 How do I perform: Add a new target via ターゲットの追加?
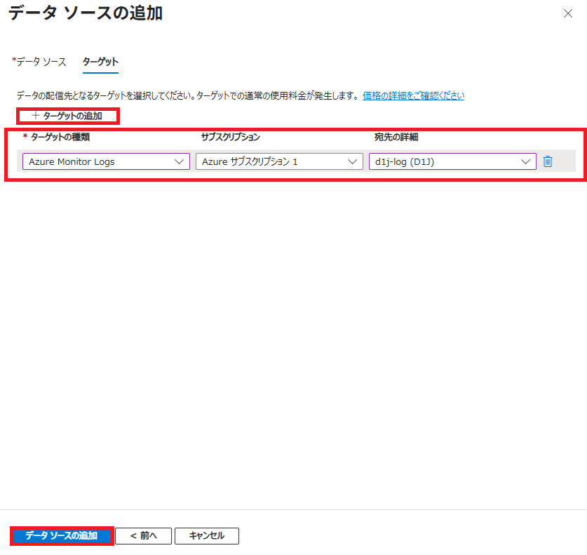click(72, 115)
